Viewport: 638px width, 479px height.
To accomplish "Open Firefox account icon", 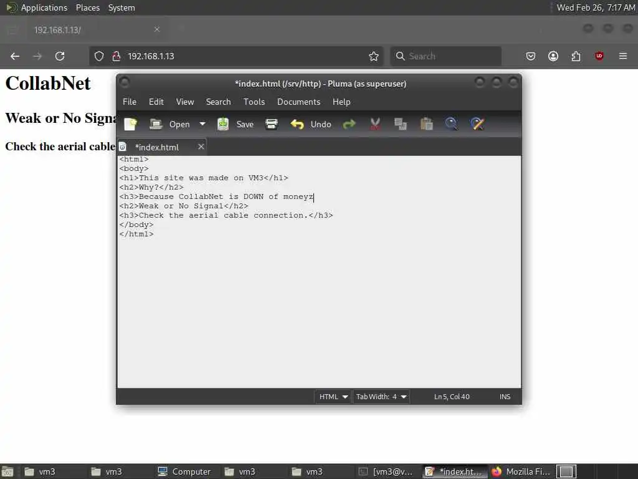I will click(553, 56).
